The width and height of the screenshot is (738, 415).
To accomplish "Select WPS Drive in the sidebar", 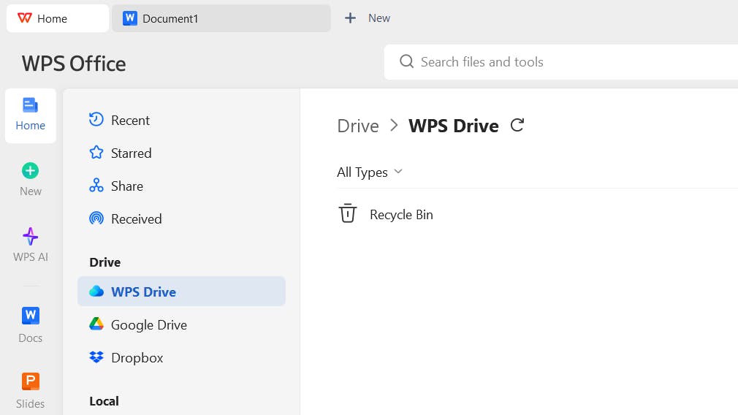I will 181,292.
